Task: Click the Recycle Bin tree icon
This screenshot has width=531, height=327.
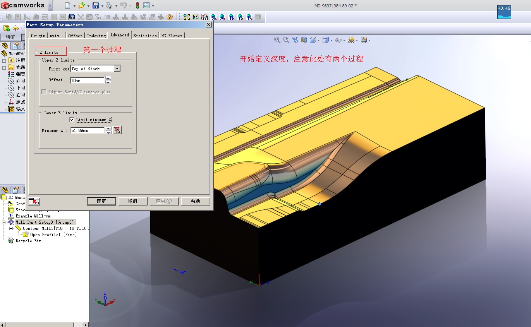Action: pos(11,241)
